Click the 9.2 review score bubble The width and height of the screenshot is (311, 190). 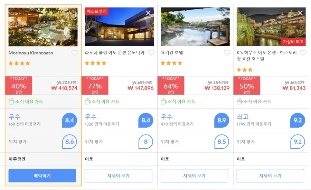(298, 120)
